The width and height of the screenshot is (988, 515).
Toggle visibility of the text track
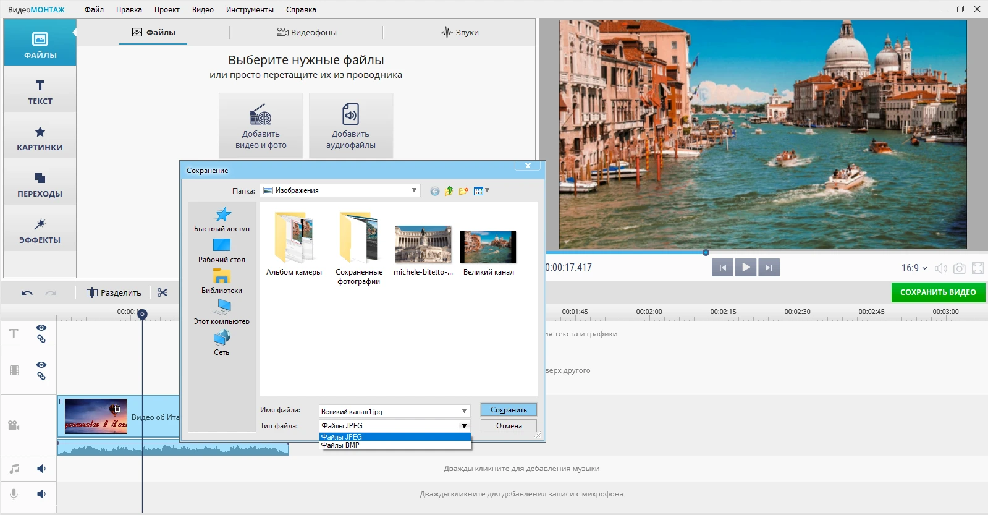tap(41, 328)
